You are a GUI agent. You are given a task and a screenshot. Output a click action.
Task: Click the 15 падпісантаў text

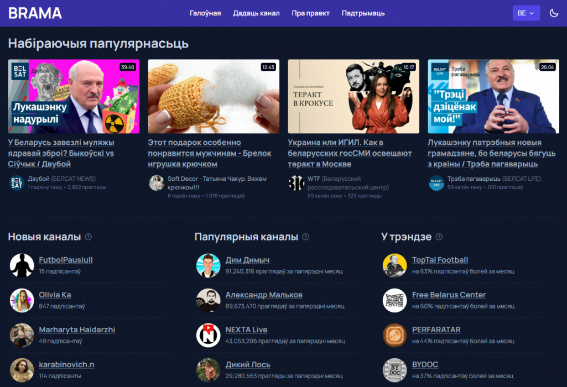pos(60,271)
